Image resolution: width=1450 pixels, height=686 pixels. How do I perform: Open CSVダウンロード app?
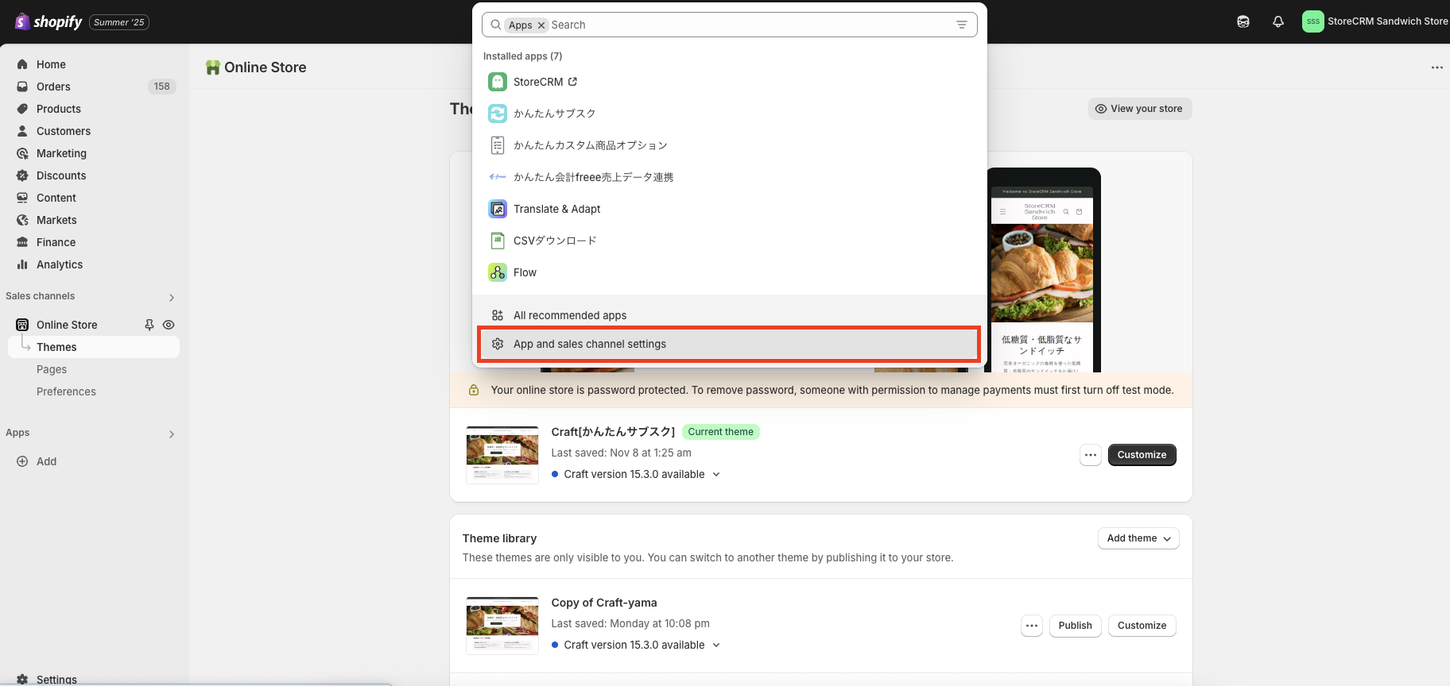[x=730, y=241]
